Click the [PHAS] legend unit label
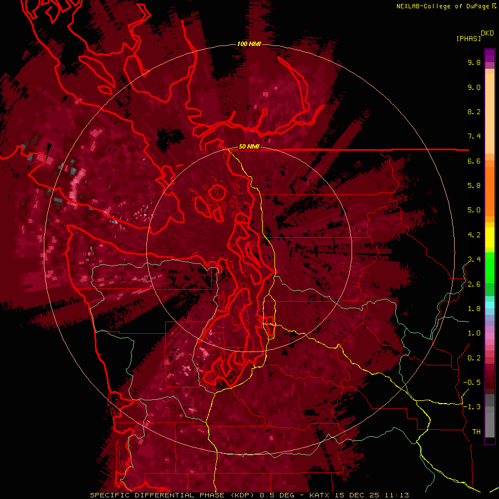499x499 pixels. point(469,38)
